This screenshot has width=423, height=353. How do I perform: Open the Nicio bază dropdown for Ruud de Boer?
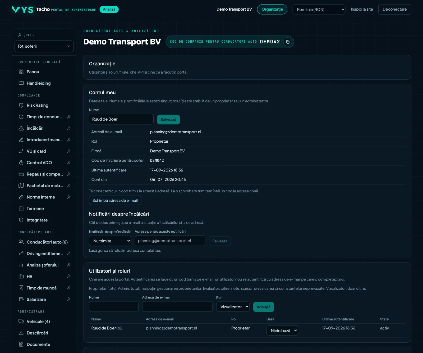tap(282, 331)
